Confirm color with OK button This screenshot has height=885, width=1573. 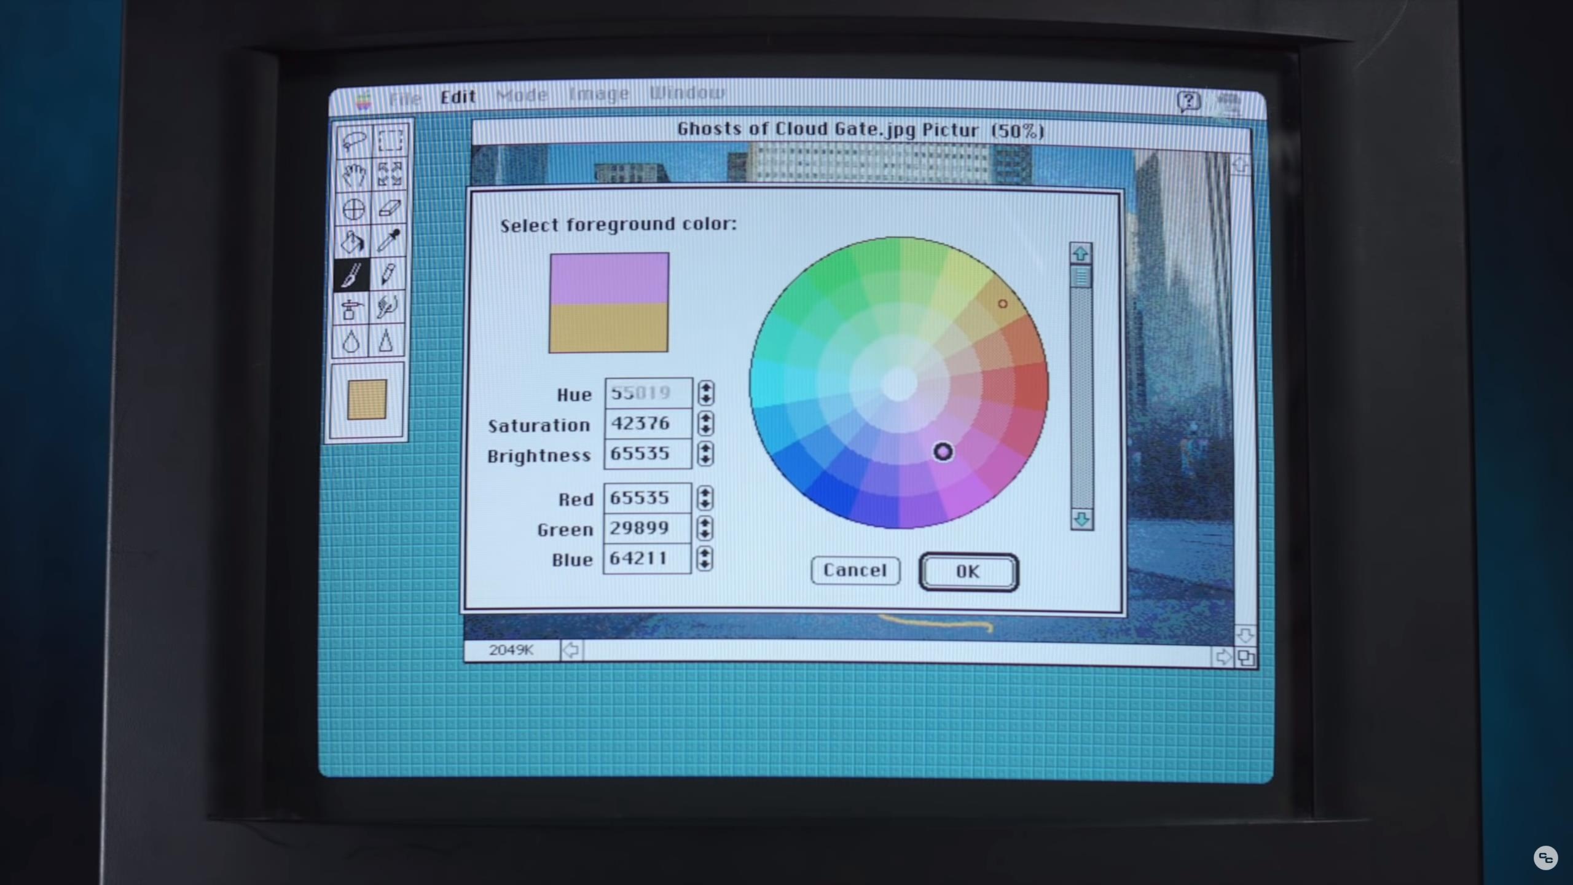pos(968,572)
